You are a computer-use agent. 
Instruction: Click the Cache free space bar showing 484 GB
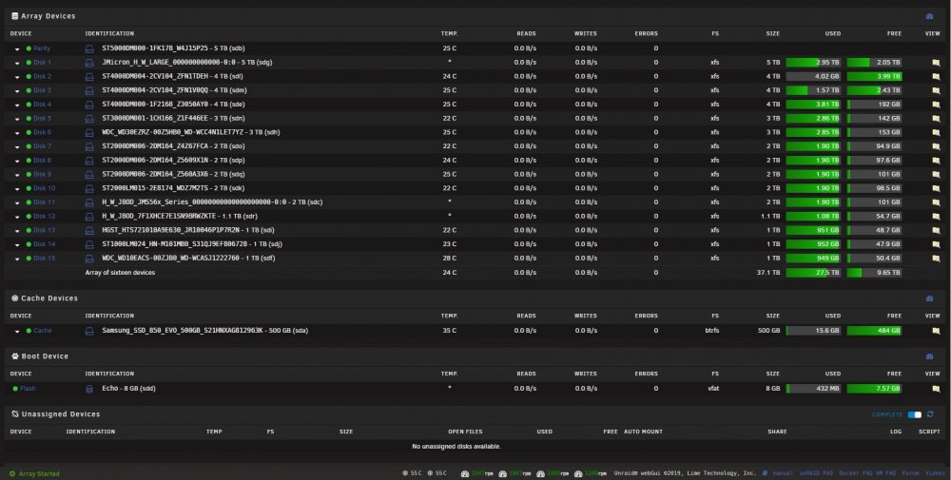click(x=874, y=331)
